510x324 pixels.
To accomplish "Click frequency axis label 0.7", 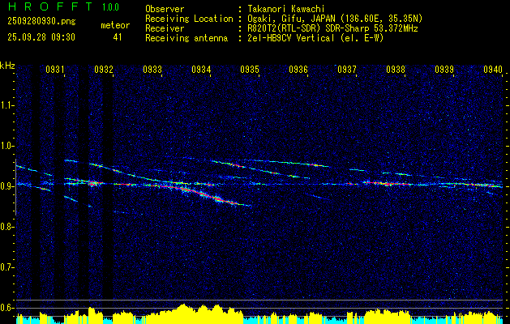I will tap(7, 267).
